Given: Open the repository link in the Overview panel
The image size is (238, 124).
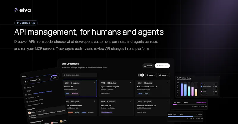Looking at the screenshot, I should tap(43, 92).
